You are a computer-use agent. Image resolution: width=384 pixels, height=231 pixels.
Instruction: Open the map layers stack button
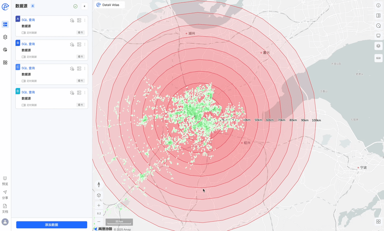pyautogui.click(x=378, y=46)
